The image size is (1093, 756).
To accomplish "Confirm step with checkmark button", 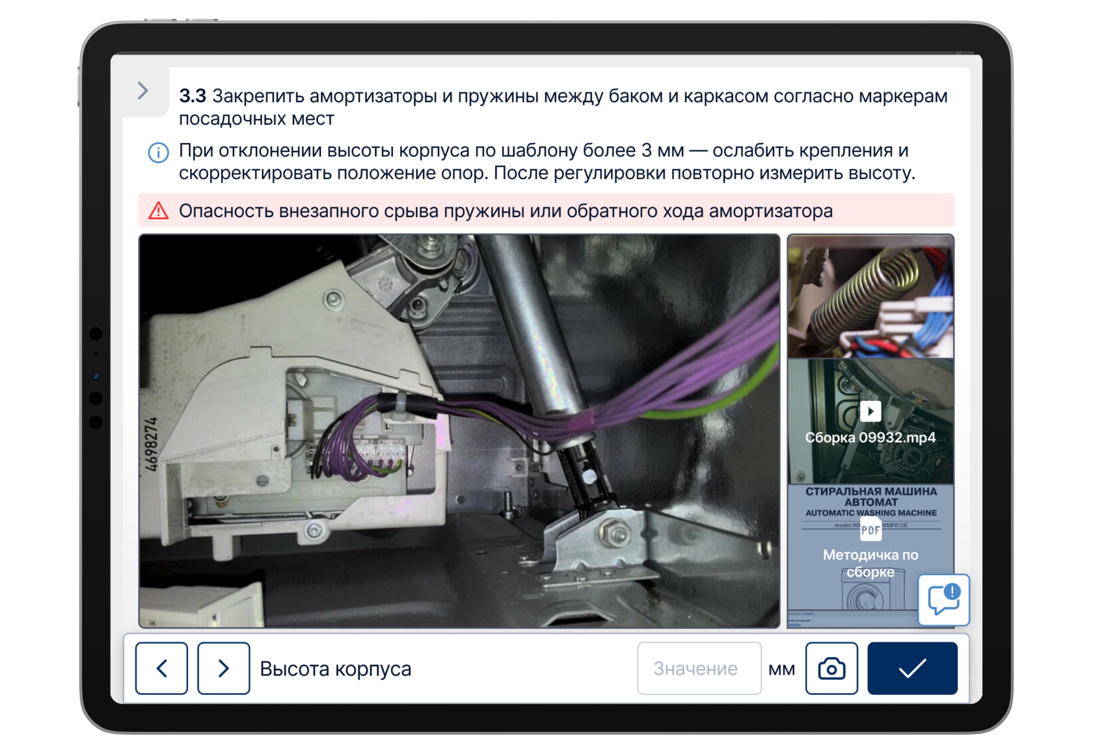I will coord(912,668).
